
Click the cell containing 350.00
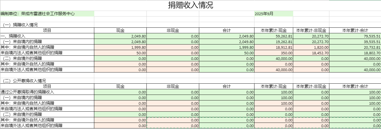274,53
